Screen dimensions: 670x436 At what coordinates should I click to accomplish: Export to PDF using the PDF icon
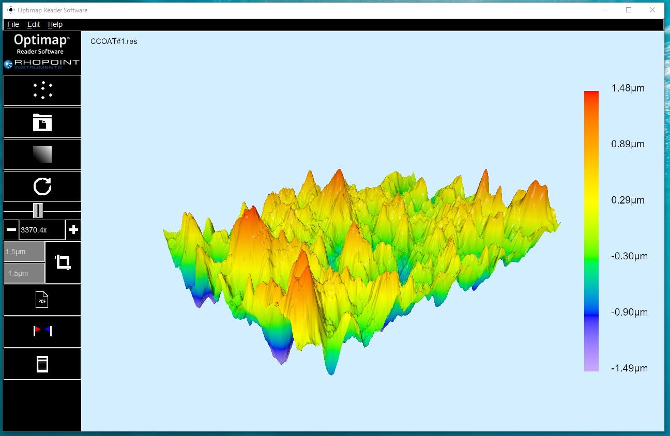(x=42, y=300)
